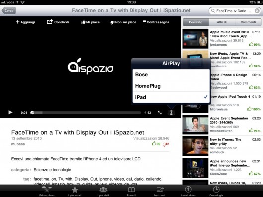Image resolution: width=263 pixels, height=197 pixels.
Task: Open I miei video tab
Action: coord(188,191)
